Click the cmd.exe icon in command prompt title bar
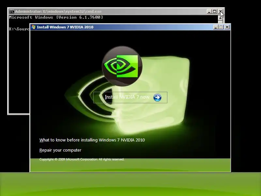Screen dimensions: 261x196 pos(11,12)
